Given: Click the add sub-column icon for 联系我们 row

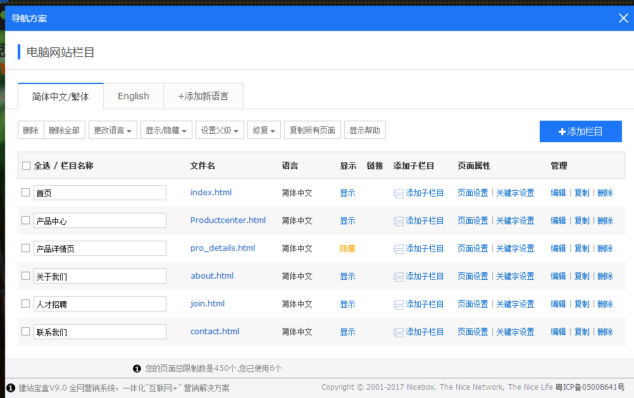Looking at the screenshot, I should tap(398, 332).
